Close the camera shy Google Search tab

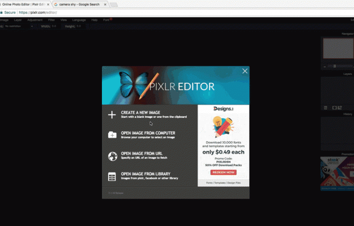pos(105,5)
